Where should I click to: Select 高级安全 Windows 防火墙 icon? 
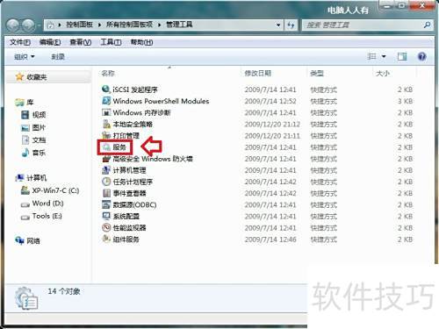[x=105, y=159]
